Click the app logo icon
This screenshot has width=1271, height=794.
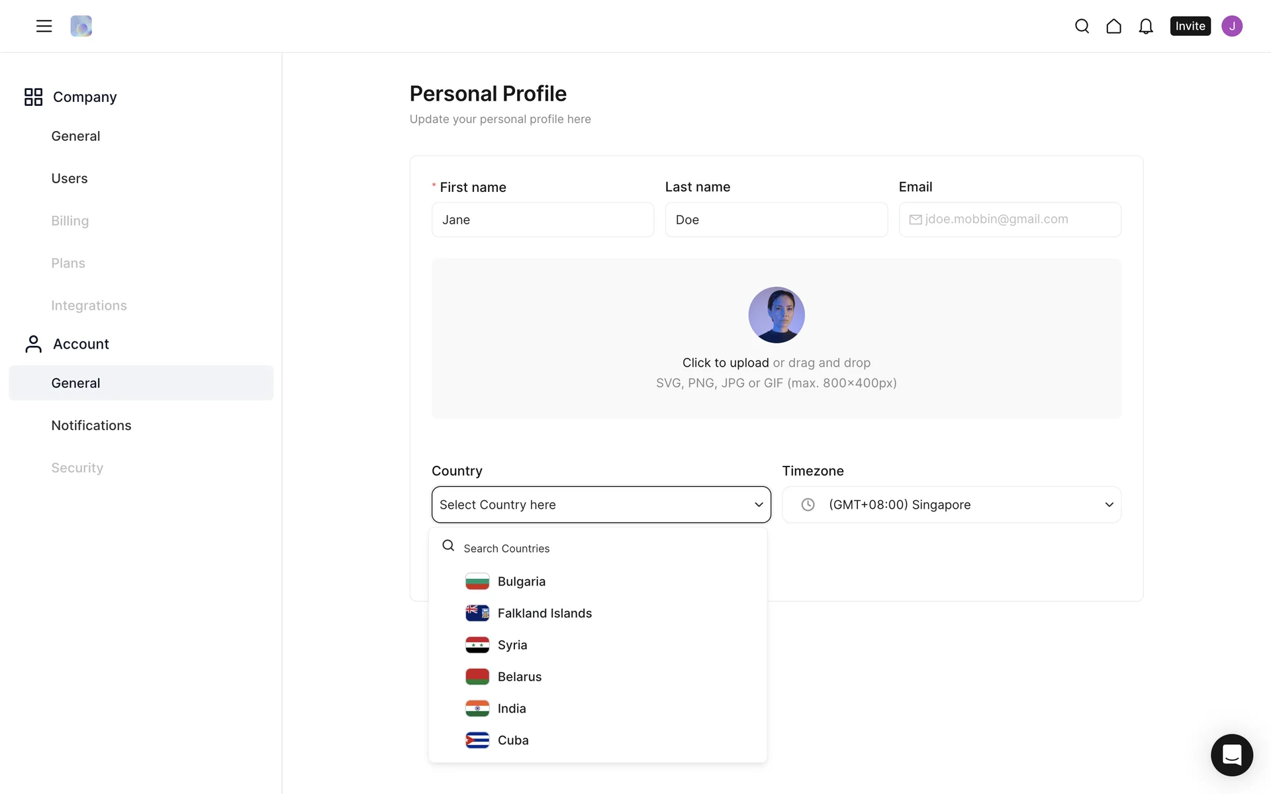pyautogui.click(x=81, y=26)
